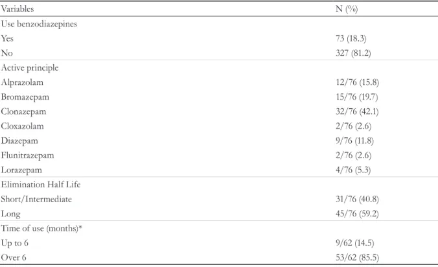Click the Lorazepam value 4/76 (5.3)

coord(353,170)
